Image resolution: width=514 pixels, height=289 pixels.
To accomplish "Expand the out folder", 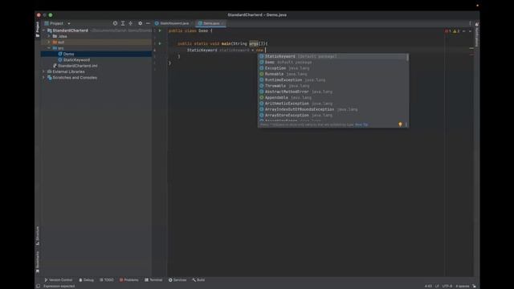I will pyautogui.click(x=49, y=42).
